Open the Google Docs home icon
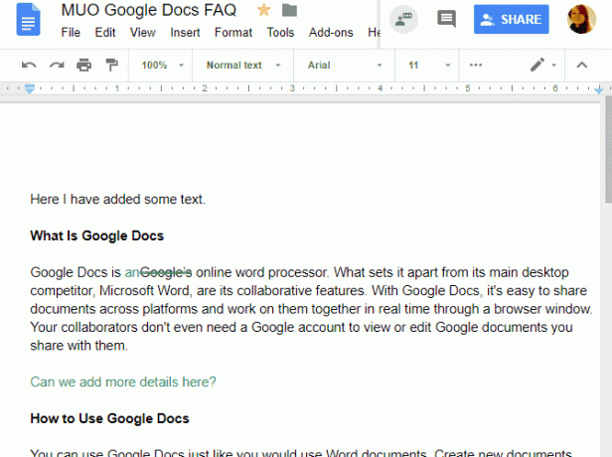Viewport: 612px width, 457px height. (28, 19)
